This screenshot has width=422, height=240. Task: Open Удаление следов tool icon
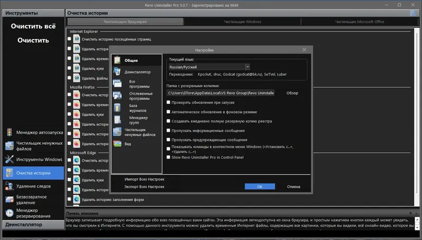[9, 186]
